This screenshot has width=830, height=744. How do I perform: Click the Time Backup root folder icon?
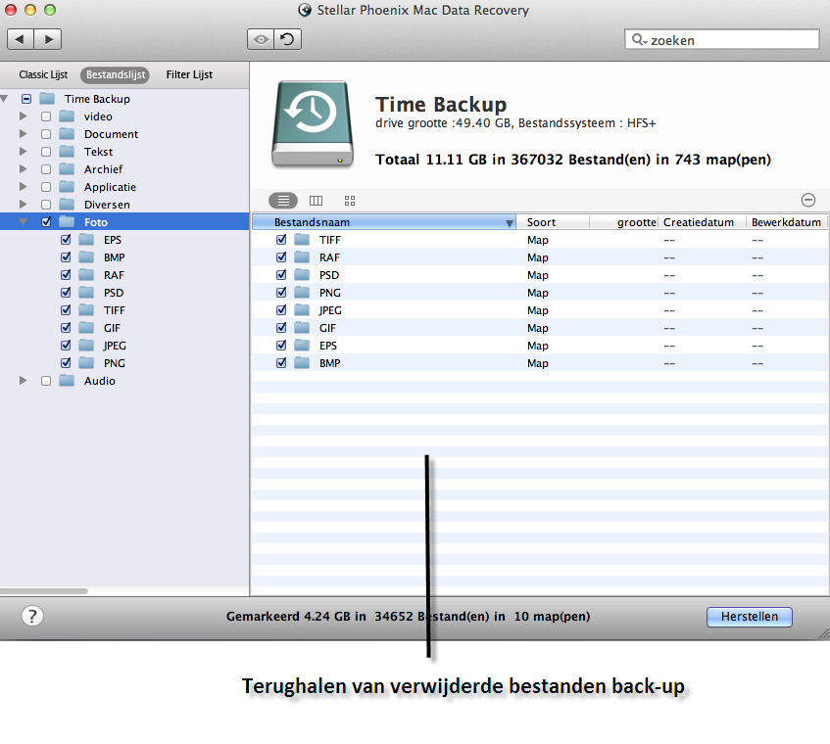(x=47, y=98)
